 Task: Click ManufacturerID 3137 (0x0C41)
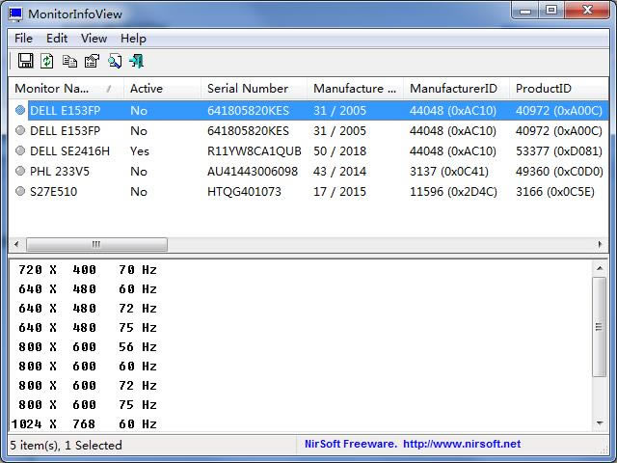449,172
